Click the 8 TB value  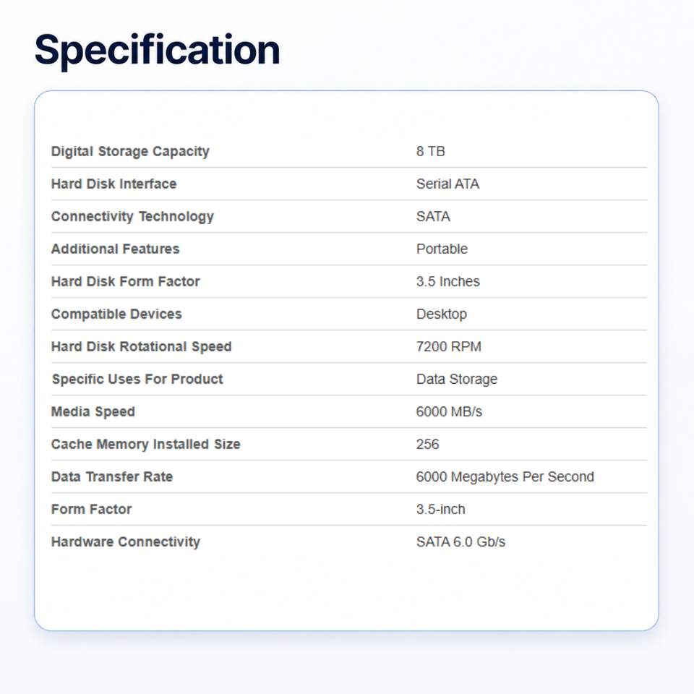pos(430,151)
